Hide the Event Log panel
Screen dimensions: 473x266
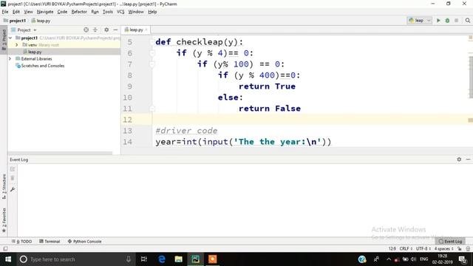[x=468, y=160]
